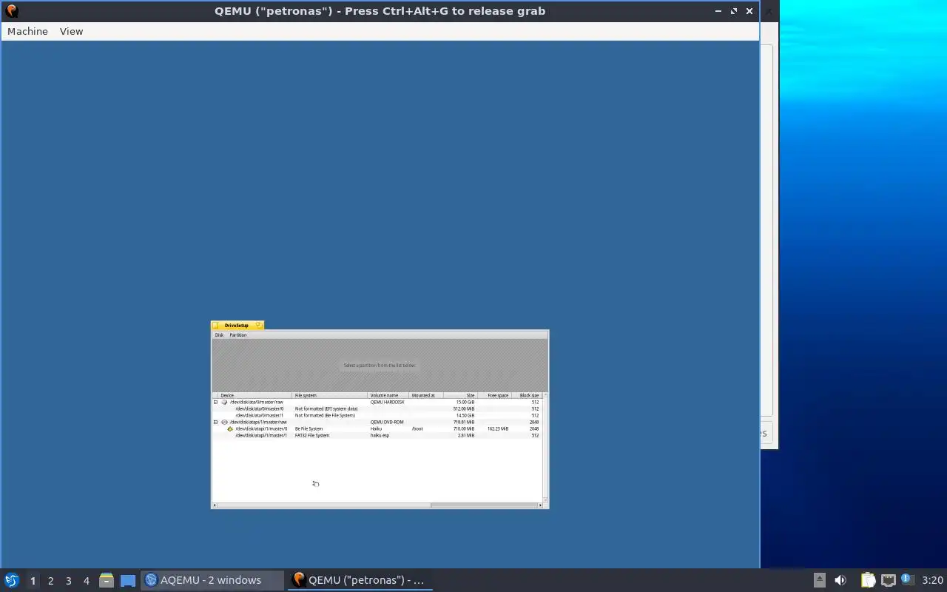Click the clipboard icon in the system tray
This screenshot has width=947, height=592.
868,580
